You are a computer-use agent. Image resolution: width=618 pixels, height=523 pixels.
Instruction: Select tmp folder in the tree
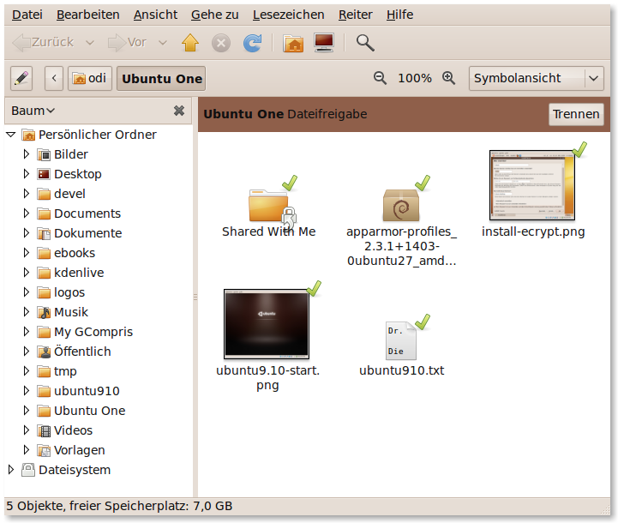pyautogui.click(x=65, y=371)
